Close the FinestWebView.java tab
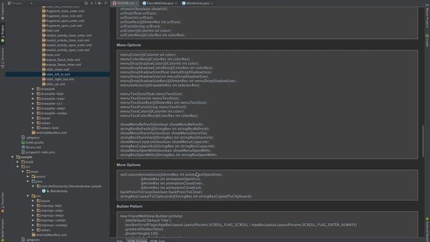 point(176,3)
